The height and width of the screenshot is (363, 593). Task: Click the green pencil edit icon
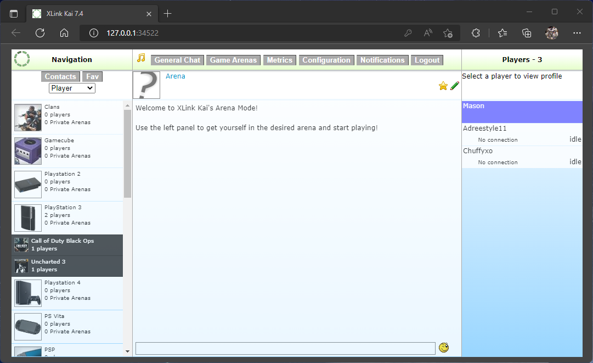click(455, 86)
